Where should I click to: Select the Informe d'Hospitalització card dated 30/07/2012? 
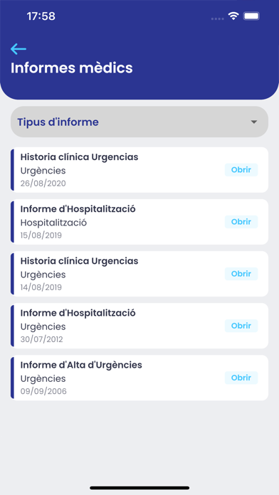(x=139, y=326)
